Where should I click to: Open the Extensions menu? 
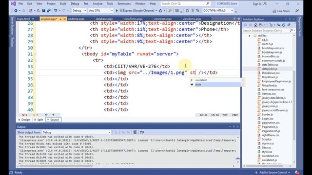[x=124, y=4]
